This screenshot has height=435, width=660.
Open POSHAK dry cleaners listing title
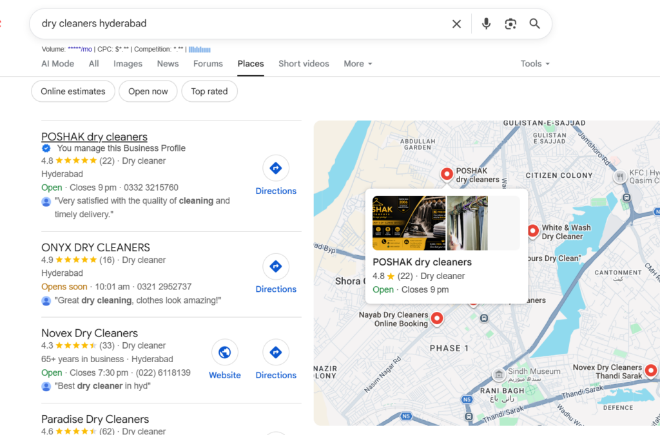(x=94, y=137)
